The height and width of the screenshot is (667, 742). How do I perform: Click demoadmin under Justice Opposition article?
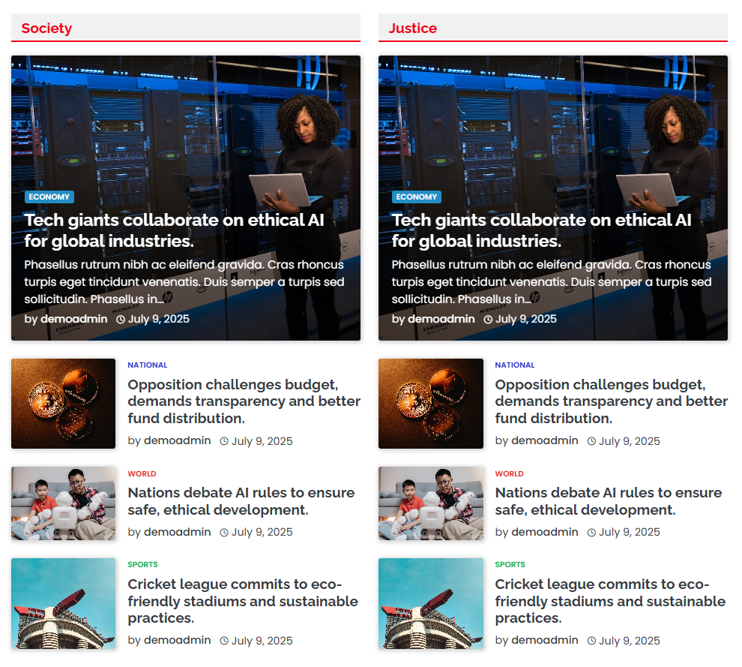click(x=545, y=440)
